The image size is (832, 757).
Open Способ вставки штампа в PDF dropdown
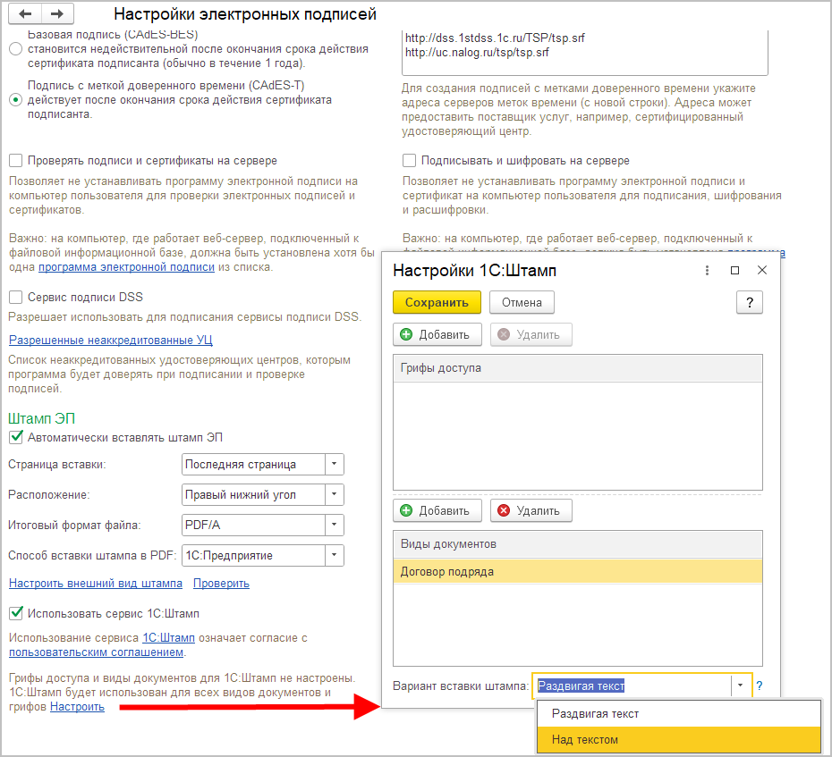tap(335, 556)
